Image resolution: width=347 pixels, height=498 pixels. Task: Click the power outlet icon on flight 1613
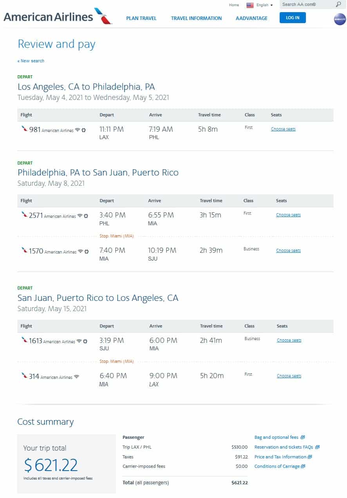(x=85, y=341)
